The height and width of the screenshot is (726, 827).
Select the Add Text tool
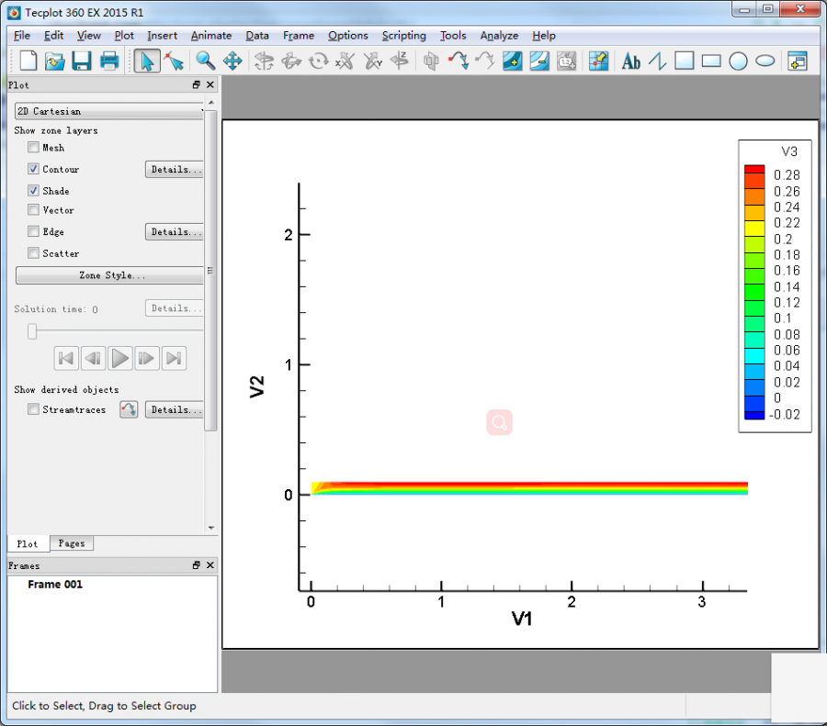pyautogui.click(x=630, y=61)
